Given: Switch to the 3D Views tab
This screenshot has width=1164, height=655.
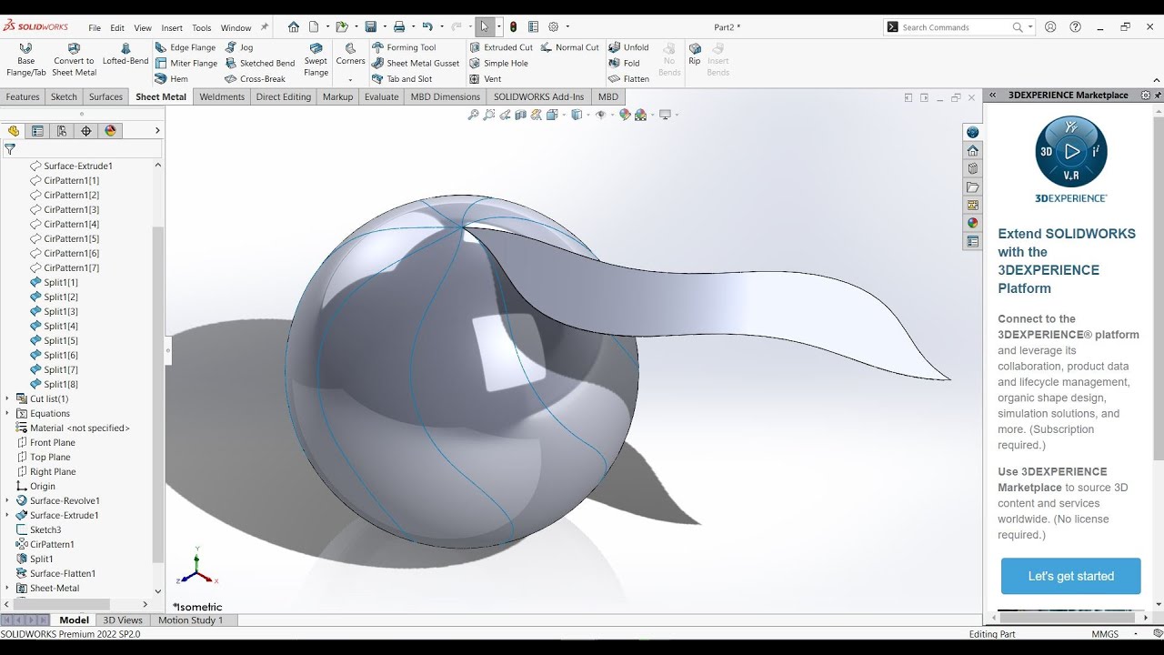Looking at the screenshot, I should click(123, 620).
